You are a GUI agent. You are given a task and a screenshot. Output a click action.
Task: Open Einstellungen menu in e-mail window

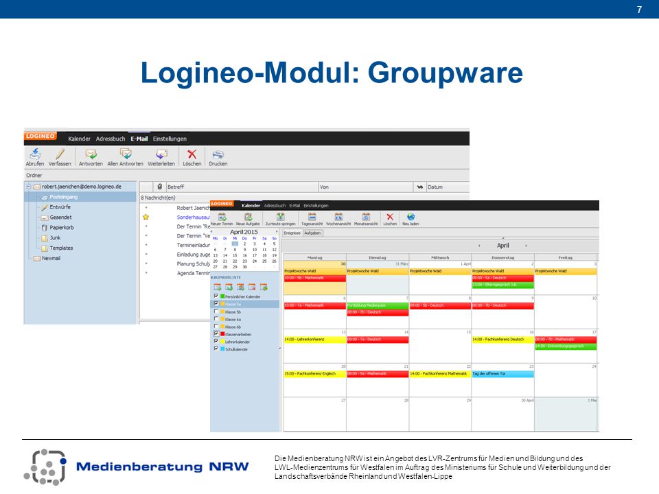[170, 139]
